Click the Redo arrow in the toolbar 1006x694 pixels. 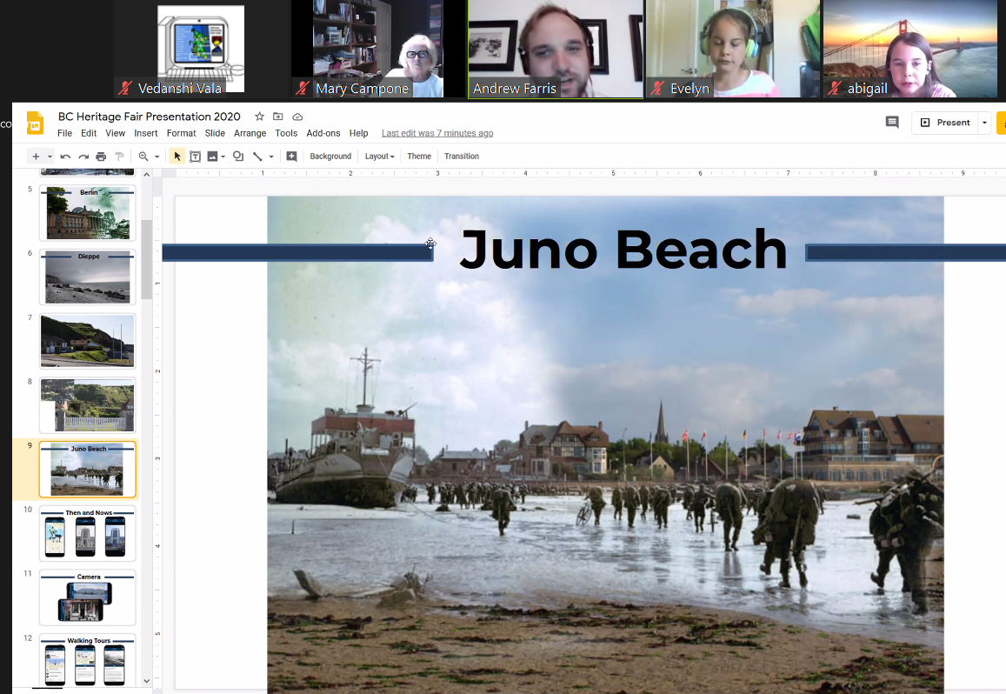click(83, 157)
